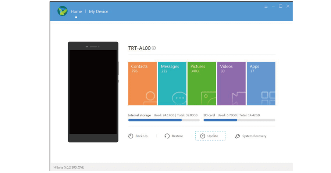
Task: Click the Restore circular arrow icon
Action: tap(167, 136)
